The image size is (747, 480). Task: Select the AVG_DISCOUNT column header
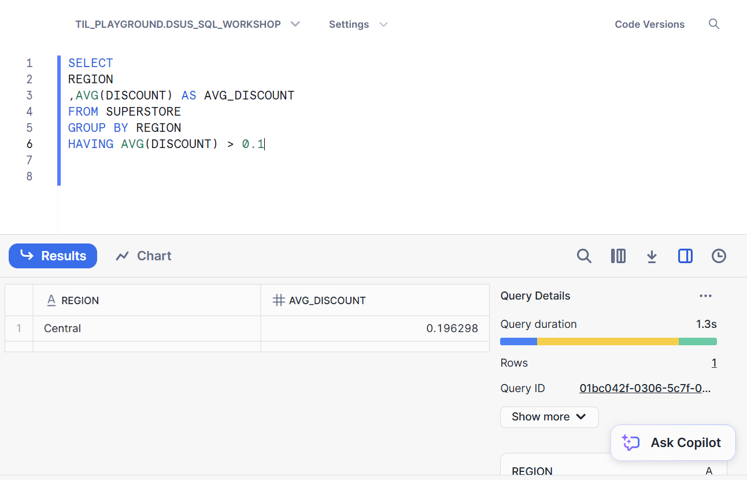327,301
